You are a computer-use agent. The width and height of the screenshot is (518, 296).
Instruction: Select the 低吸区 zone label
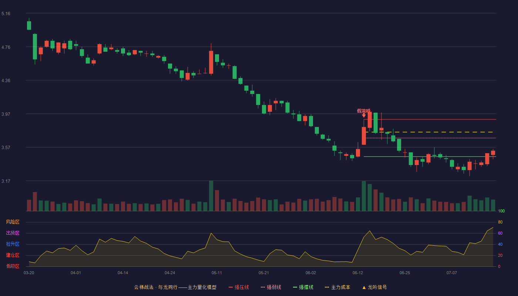coord(13,266)
